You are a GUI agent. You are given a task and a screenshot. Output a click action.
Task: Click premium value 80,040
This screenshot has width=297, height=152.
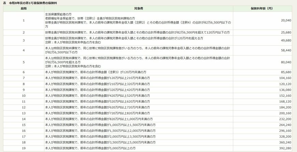286,62
